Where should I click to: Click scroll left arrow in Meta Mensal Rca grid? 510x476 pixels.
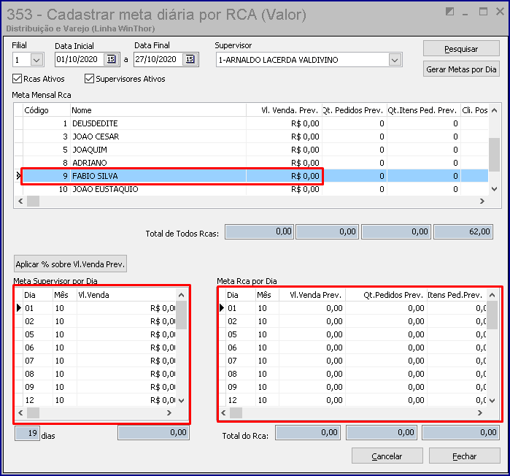click(x=20, y=201)
